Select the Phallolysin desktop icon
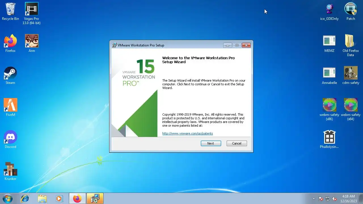The width and height of the screenshot is (363, 204). (x=329, y=139)
